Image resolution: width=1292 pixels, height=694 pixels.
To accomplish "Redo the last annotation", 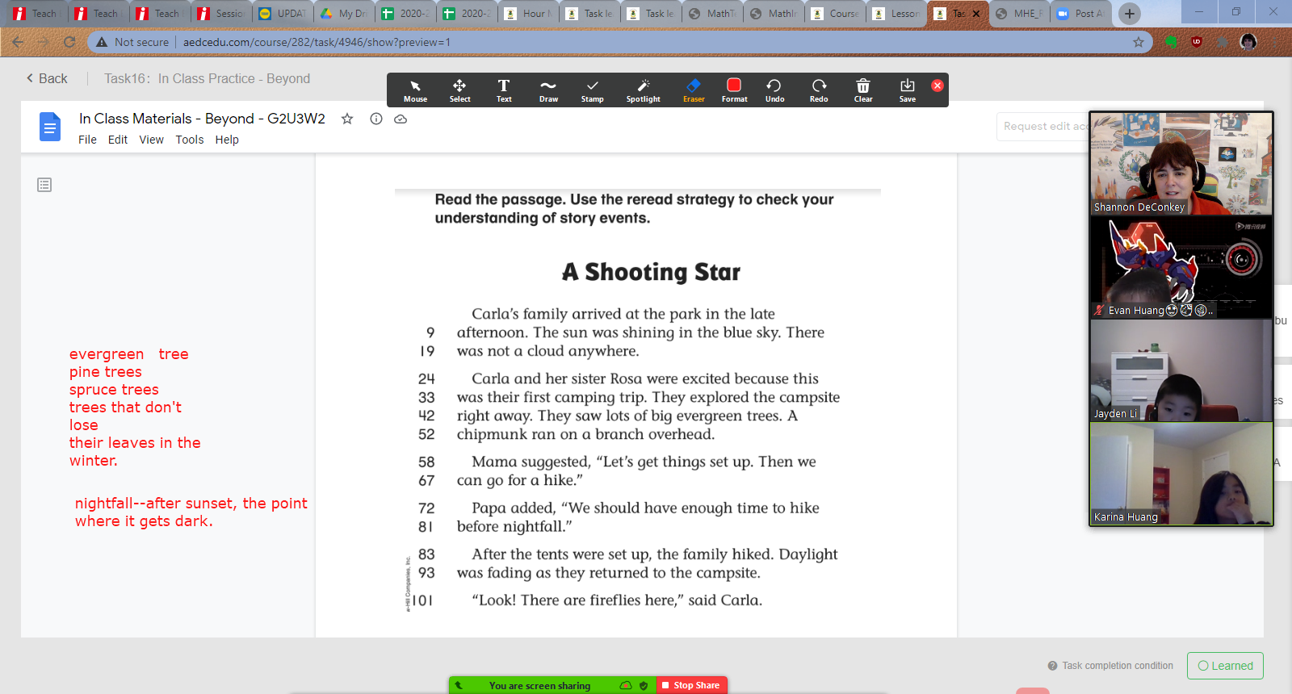I will point(819,90).
